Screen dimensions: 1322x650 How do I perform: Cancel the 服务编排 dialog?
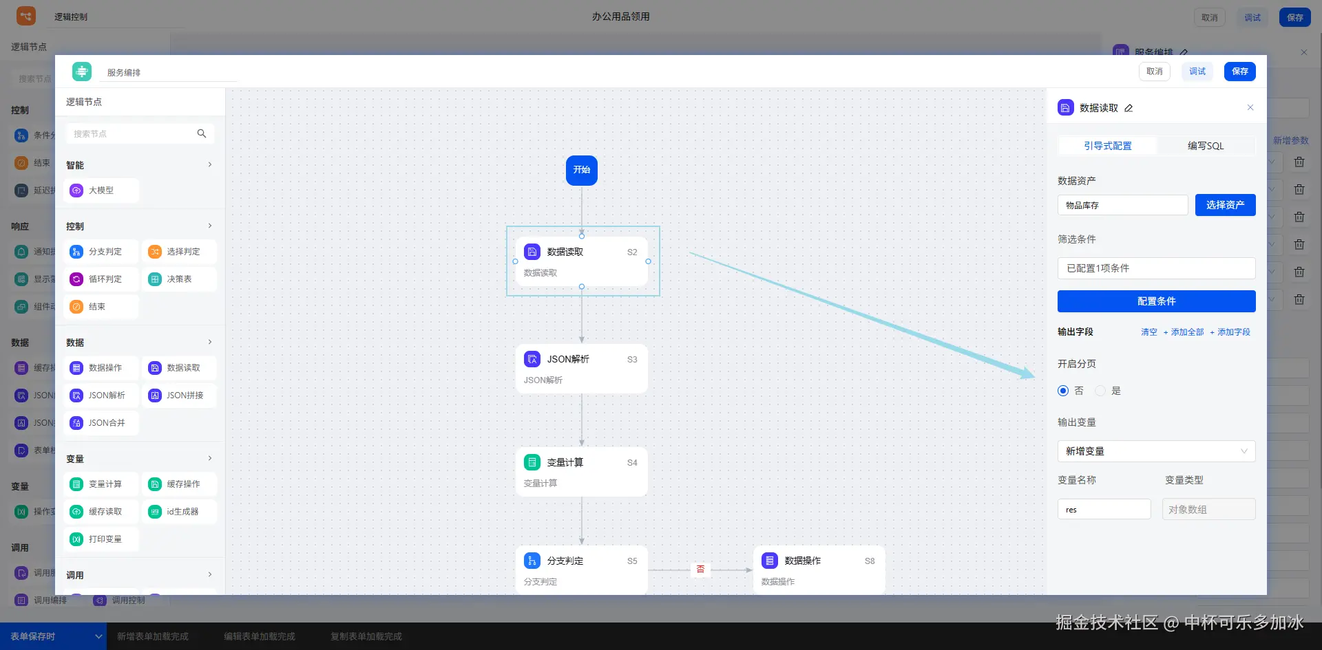[1155, 72]
